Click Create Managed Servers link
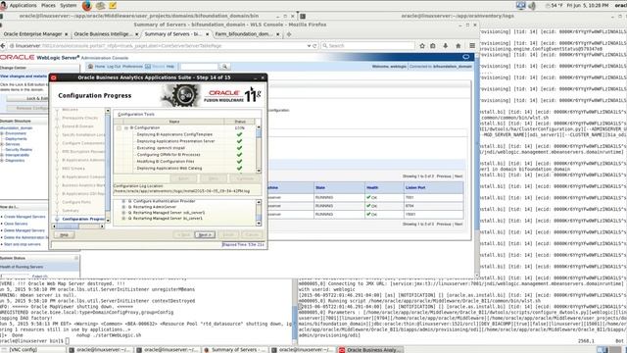 pos(24,217)
